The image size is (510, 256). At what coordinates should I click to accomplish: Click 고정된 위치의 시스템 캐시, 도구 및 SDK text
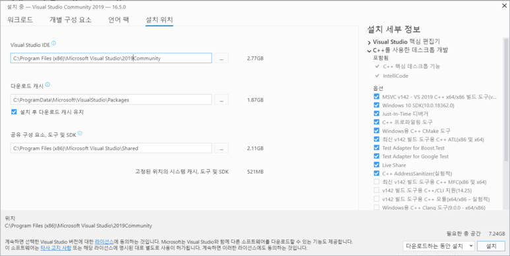[x=182, y=171]
